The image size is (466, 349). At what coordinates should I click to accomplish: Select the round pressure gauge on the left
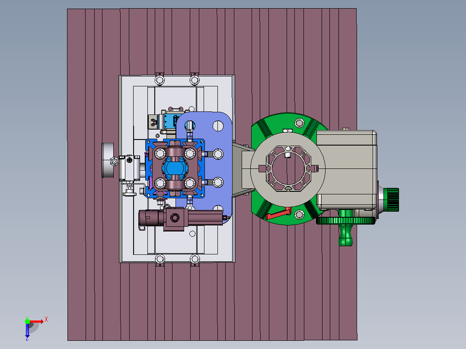(108, 160)
